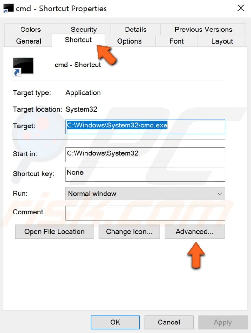Screen dimensions: 251x333
Task: Click the 'Target type:' label
Action: pos(32,93)
